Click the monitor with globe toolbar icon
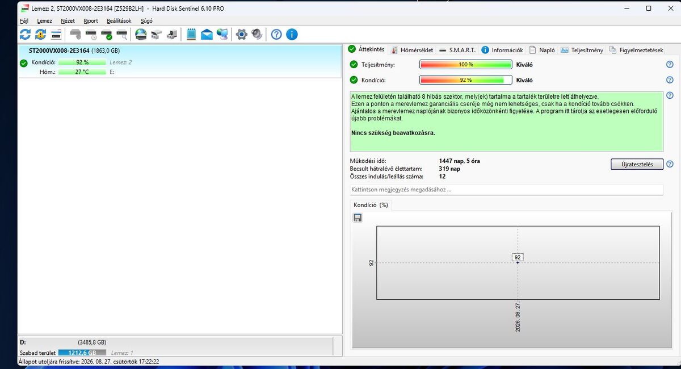Viewport: 681px width, 369px height. [x=222, y=34]
